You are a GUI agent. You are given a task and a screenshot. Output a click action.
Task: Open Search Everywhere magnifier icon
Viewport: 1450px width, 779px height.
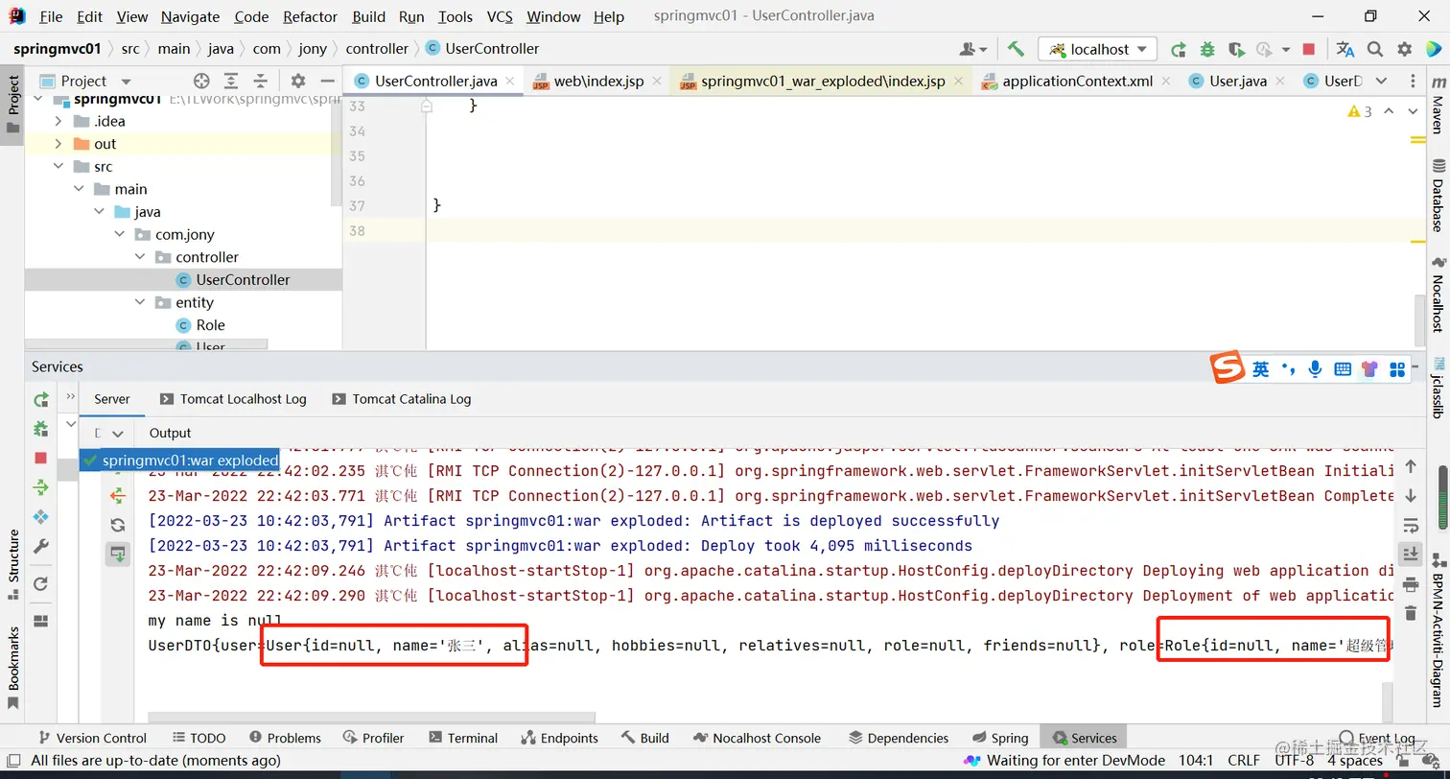tap(1375, 49)
